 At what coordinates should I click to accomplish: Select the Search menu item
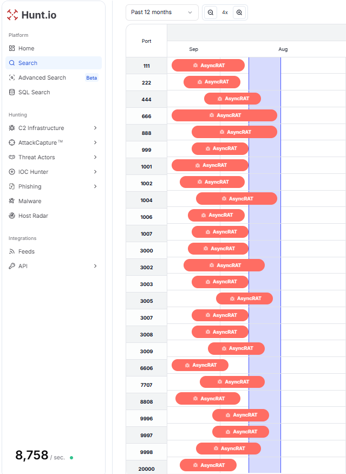point(54,63)
